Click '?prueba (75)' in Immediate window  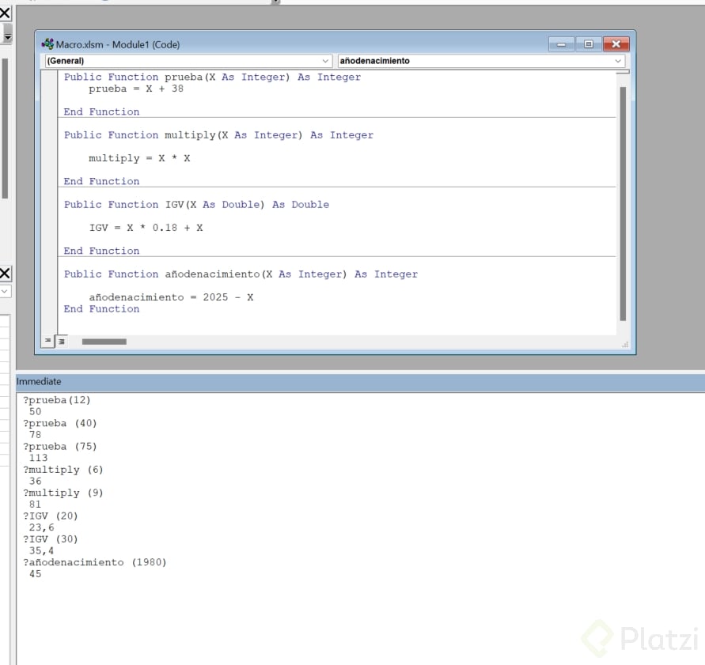[x=60, y=447]
